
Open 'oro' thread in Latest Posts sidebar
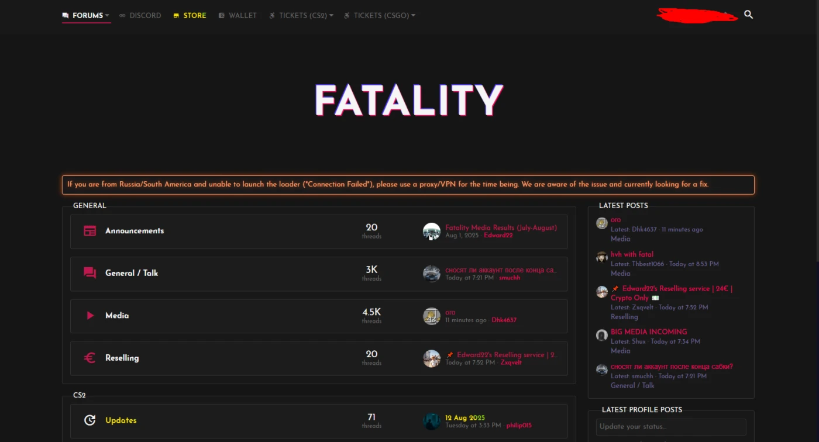615,220
